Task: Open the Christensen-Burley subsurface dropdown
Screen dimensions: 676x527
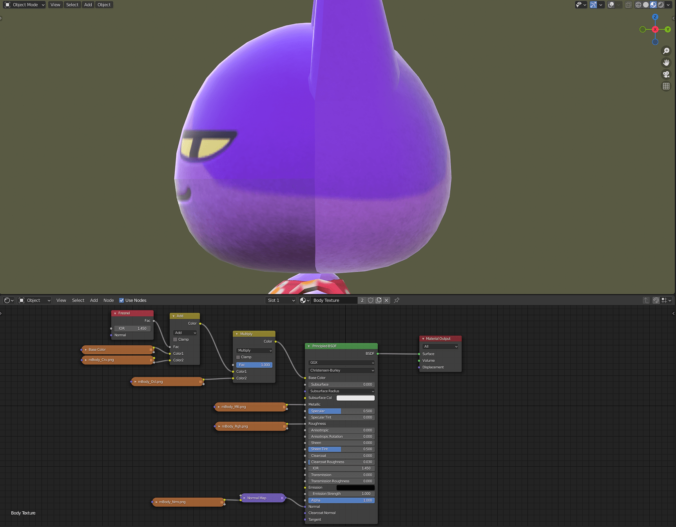Action: pos(341,370)
